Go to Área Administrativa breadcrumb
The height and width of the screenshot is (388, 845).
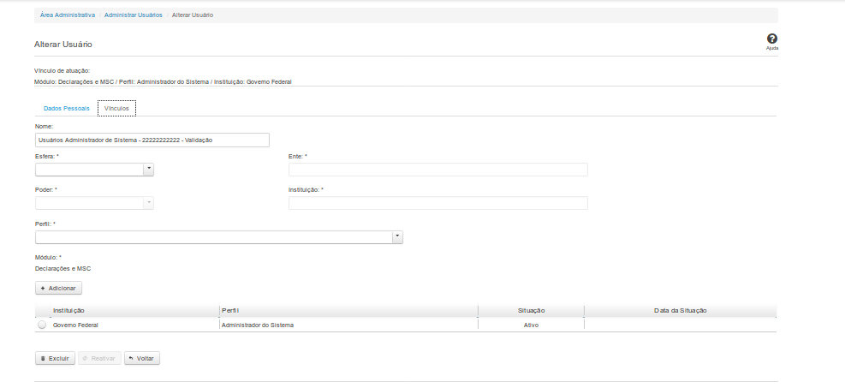coord(68,15)
